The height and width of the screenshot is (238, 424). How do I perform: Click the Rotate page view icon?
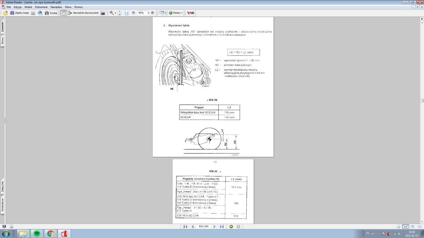click(x=161, y=13)
